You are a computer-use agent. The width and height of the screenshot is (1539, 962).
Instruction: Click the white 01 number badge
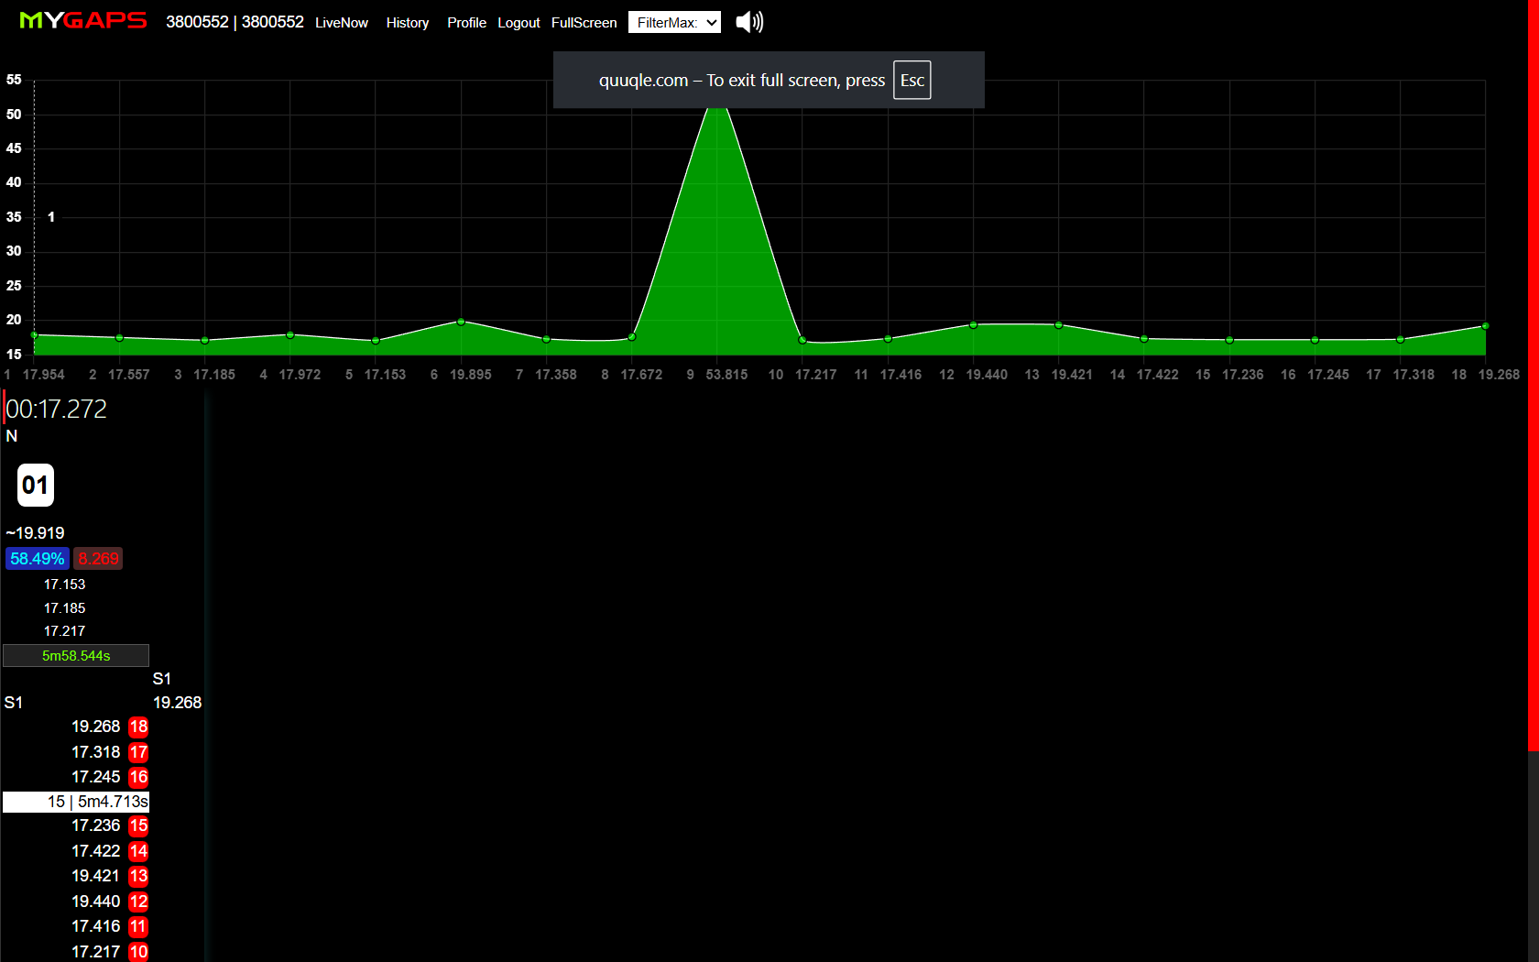36,485
